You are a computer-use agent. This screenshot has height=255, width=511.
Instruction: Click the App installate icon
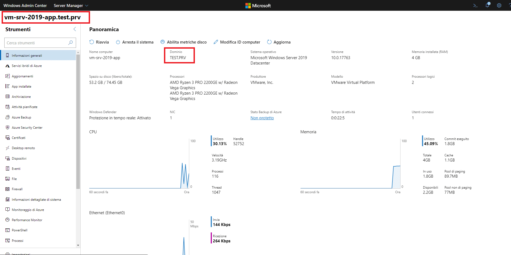point(8,86)
